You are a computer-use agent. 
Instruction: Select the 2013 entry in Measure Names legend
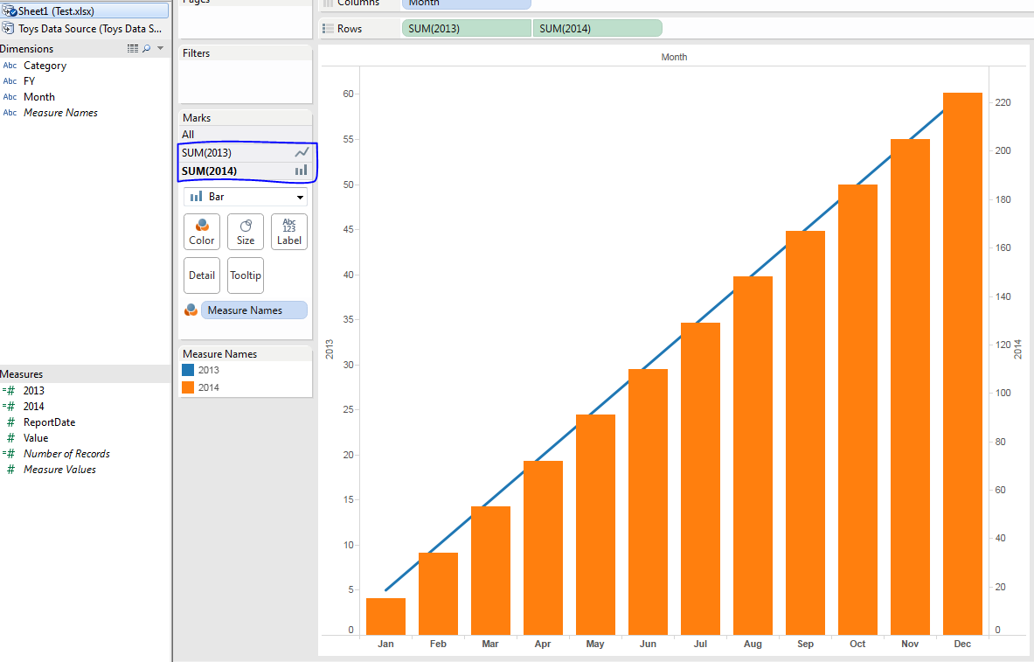[210, 370]
